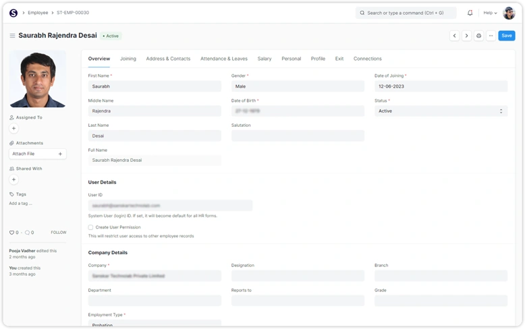Click Add a tag field
The width and height of the screenshot is (525, 329).
[20, 204]
